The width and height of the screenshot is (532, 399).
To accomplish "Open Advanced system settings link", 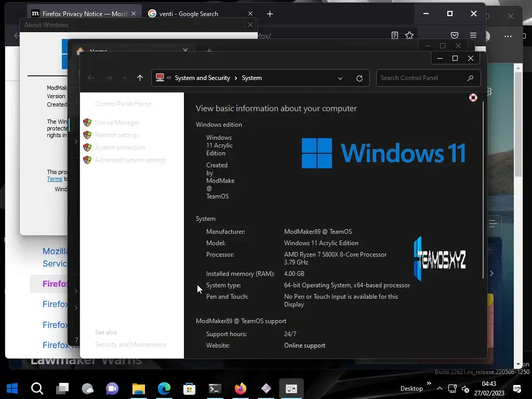I will [x=130, y=160].
